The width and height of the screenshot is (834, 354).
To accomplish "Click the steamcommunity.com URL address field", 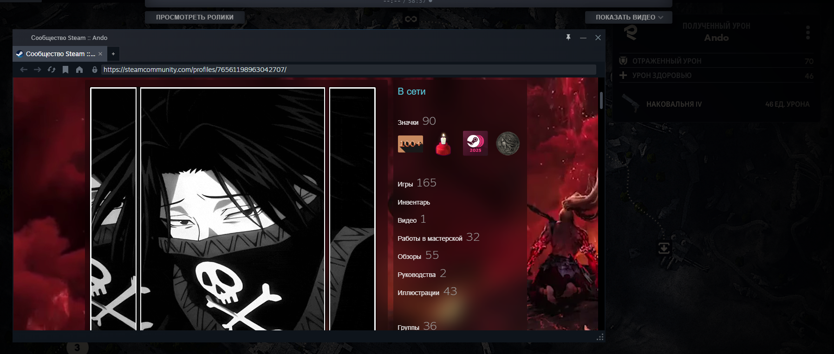I will (x=349, y=70).
